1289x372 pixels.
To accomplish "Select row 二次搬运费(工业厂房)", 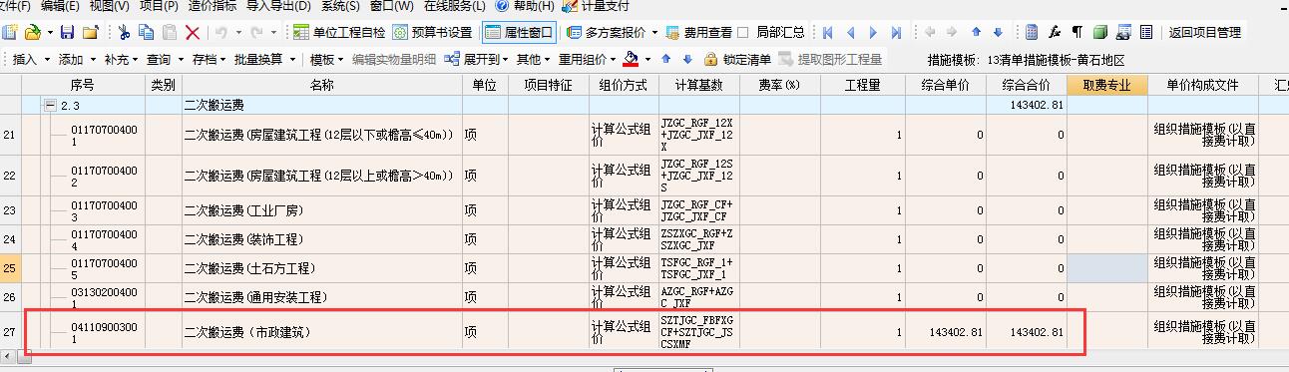I will point(644,210).
